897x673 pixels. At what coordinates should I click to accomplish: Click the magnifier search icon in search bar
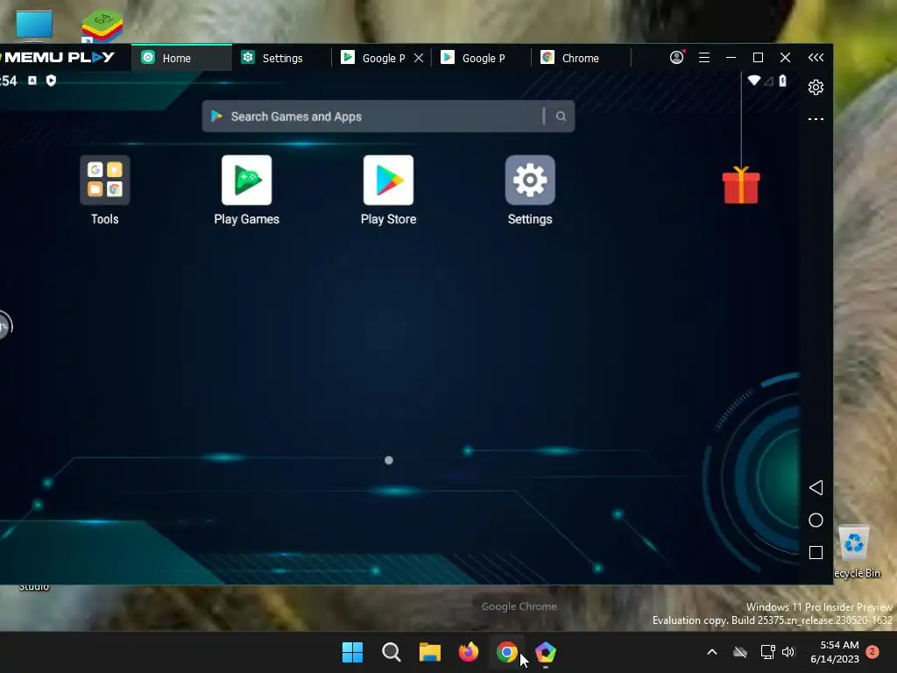tap(561, 117)
